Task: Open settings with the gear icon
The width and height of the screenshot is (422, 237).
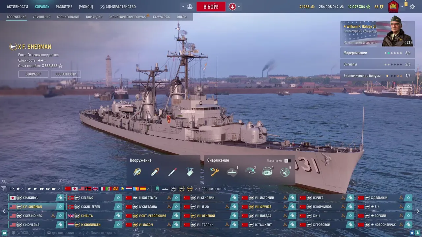Action: (412, 7)
